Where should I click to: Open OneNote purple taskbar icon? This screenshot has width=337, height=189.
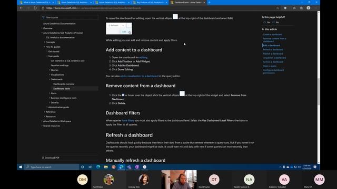click(137, 167)
